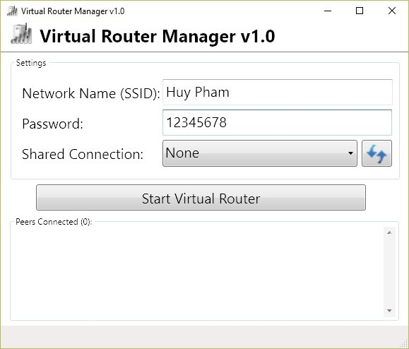Click the peers list scroll up arrow
409x349 pixels.
pyautogui.click(x=389, y=232)
